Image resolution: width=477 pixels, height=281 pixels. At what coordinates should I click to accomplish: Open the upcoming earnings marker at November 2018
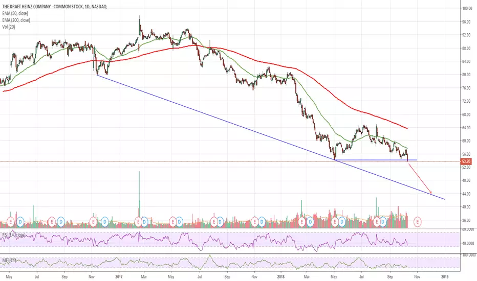pyautogui.click(x=418, y=222)
